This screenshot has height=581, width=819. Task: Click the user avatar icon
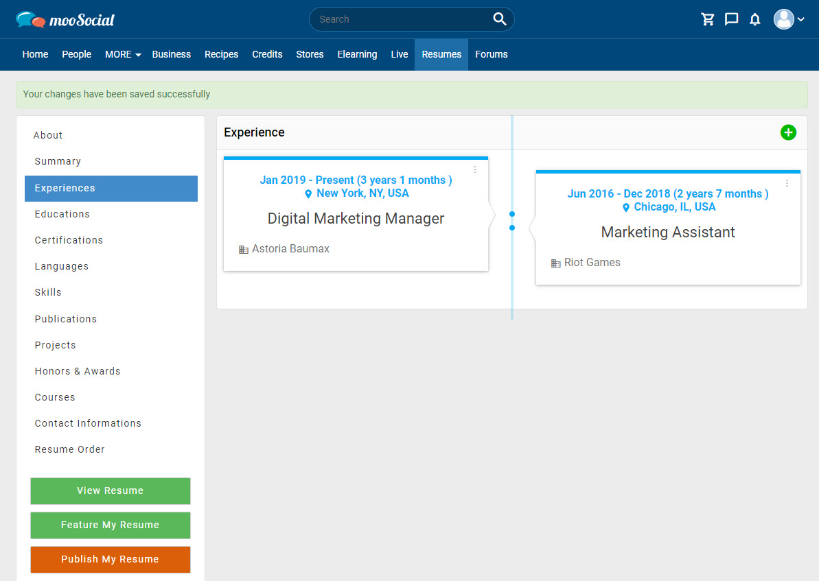783,19
